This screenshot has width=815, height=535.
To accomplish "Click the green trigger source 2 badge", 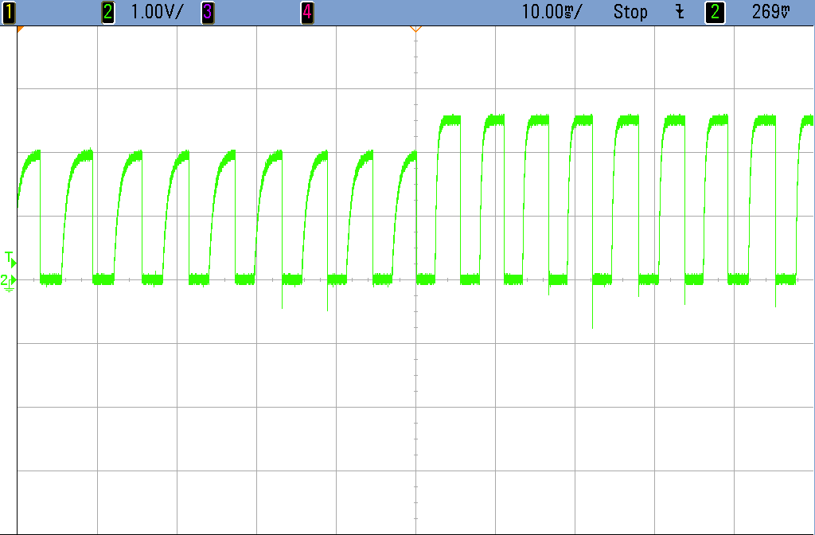I will [716, 12].
